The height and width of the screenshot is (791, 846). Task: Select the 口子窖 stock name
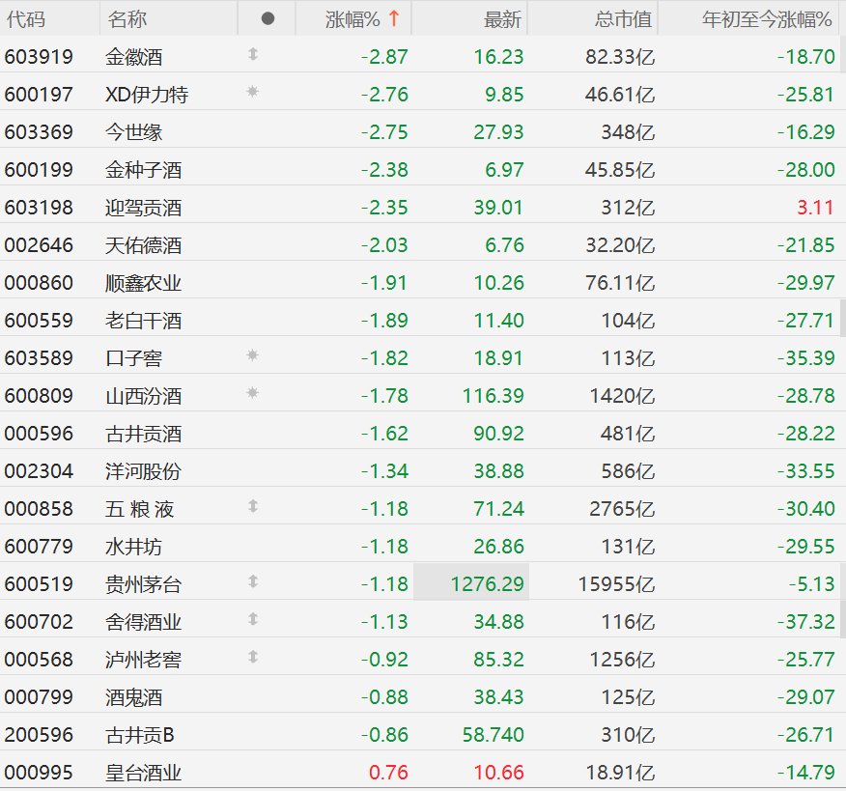134,358
